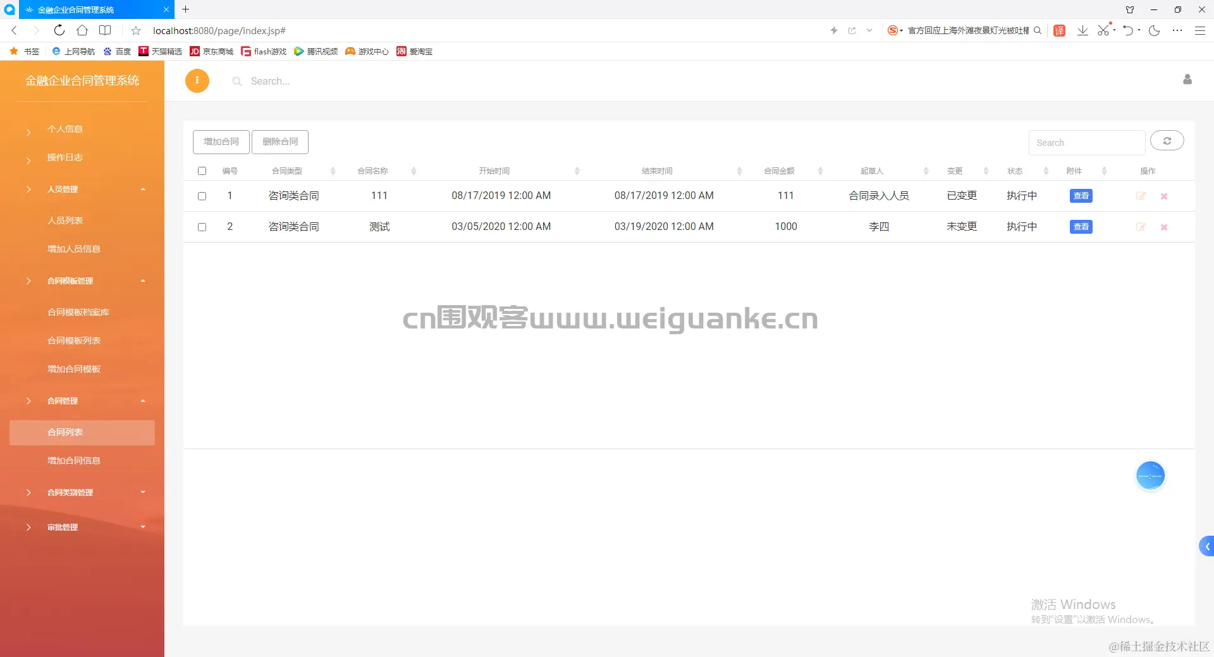
Task: Click the screenshot scissors tool
Action: click(1103, 30)
